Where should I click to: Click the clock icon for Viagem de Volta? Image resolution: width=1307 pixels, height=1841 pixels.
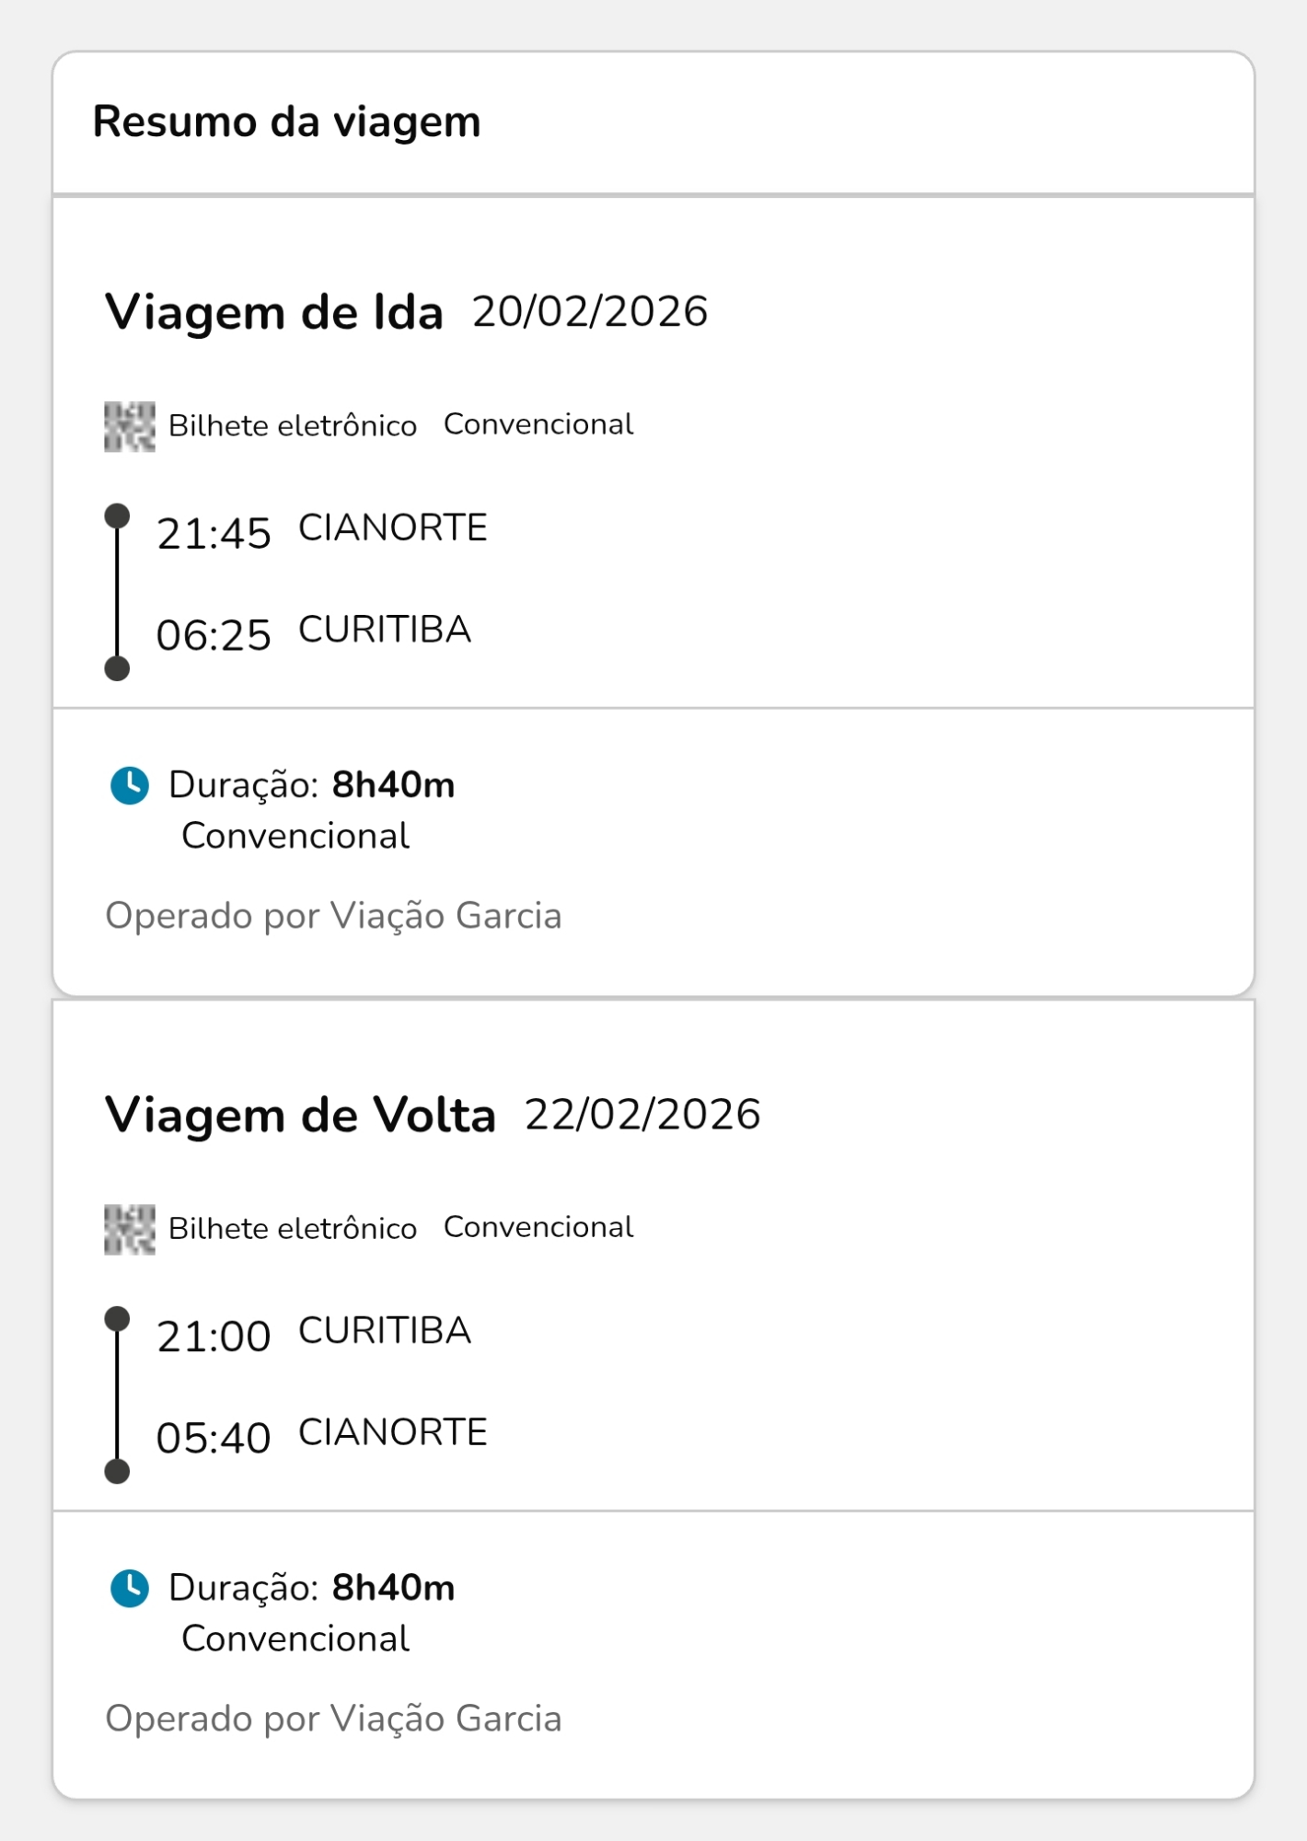point(130,1588)
